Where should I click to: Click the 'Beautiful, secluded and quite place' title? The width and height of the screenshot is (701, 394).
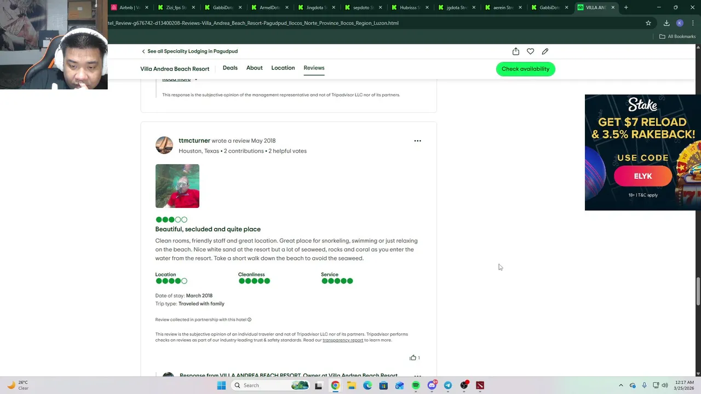pos(208,229)
